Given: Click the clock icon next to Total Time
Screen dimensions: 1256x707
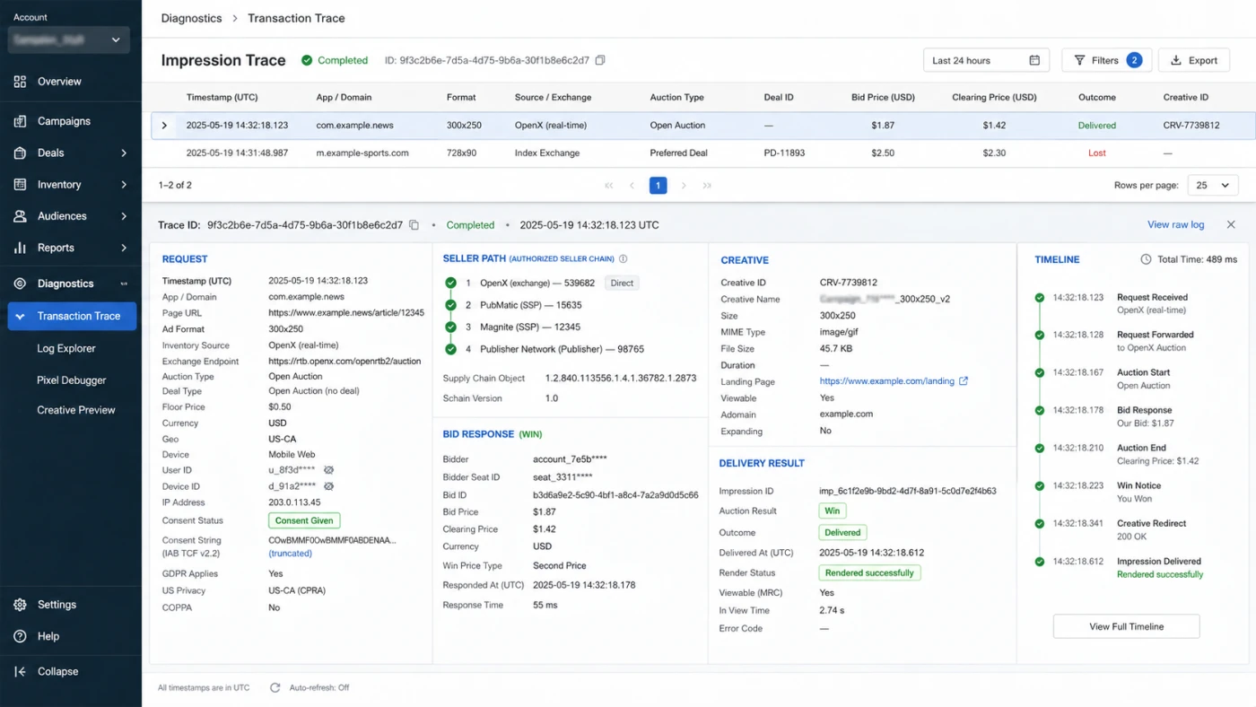Looking at the screenshot, I should click(x=1146, y=259).
